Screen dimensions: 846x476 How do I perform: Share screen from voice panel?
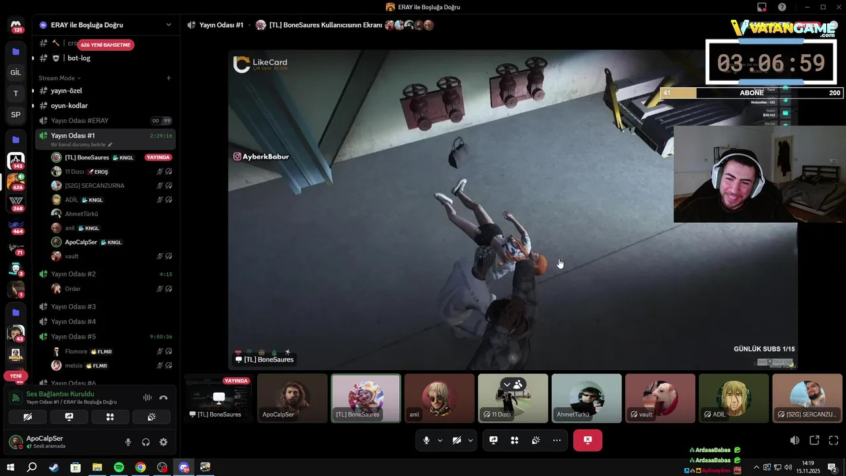coord(69,416)
